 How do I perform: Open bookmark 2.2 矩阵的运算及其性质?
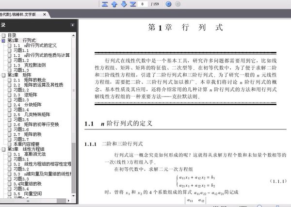point(38,85)
